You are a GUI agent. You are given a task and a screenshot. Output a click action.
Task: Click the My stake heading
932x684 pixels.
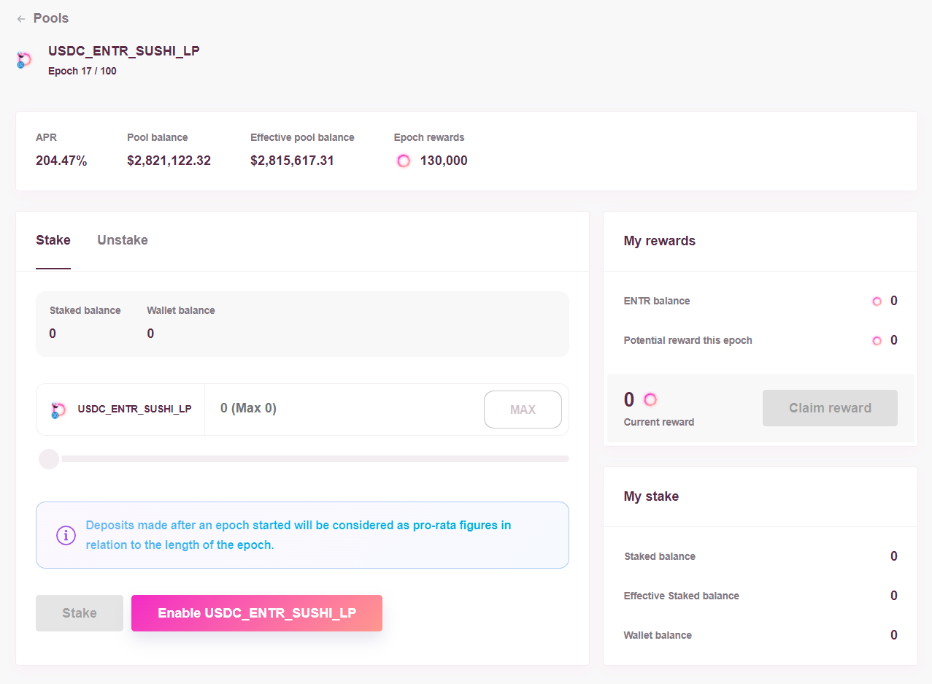pyautogui.click(x=651, y=496)
